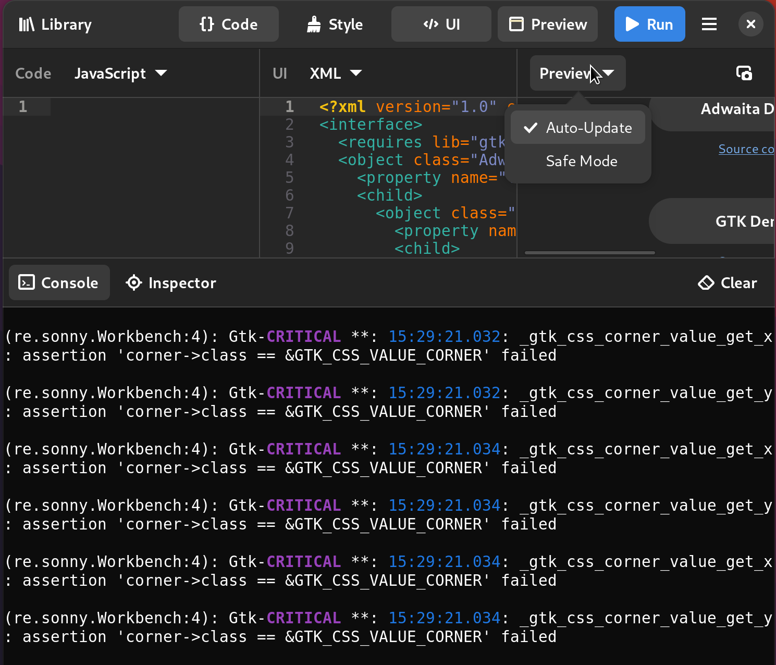Clear the console with the eraser icon
Viewport: 776px width, 665px height.
706,282
